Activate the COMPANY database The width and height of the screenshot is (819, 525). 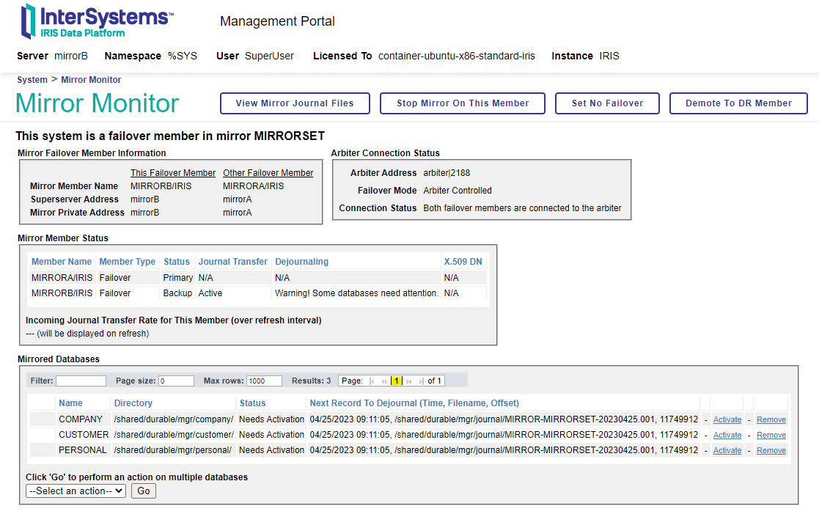727,420
